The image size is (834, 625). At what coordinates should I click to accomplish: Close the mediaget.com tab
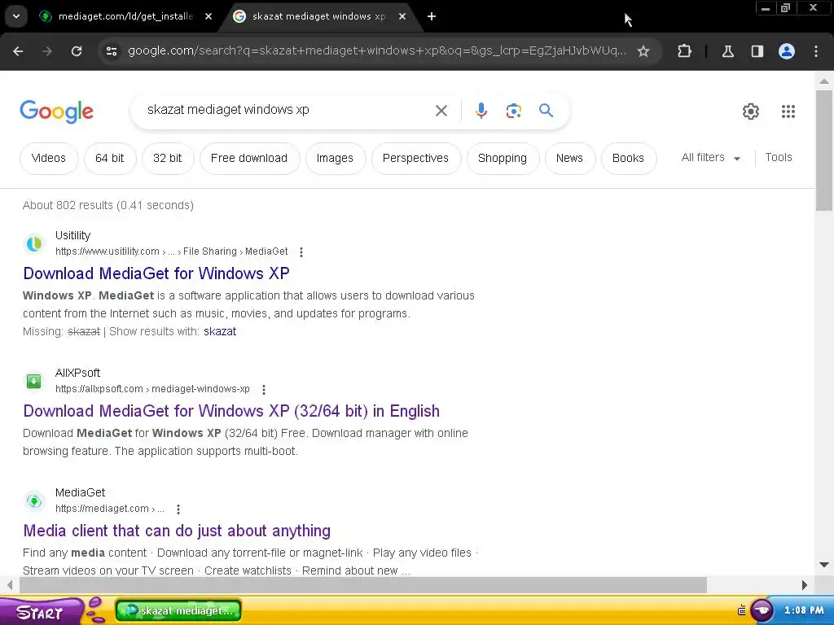pos(208,16)
